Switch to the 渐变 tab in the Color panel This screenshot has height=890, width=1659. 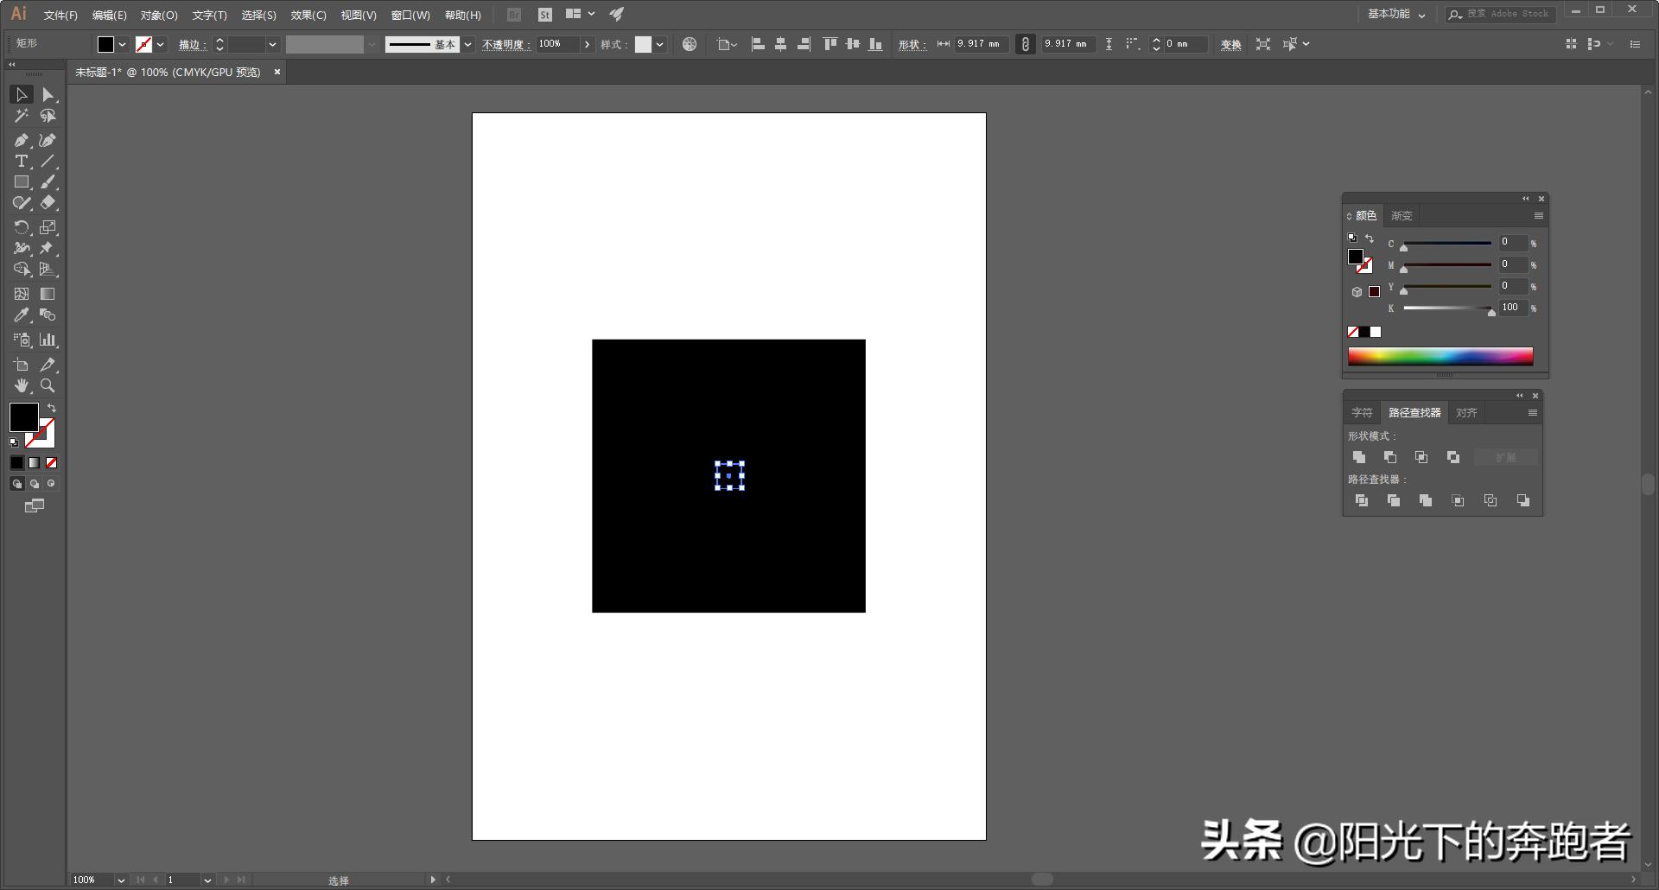coord(1402,215)
